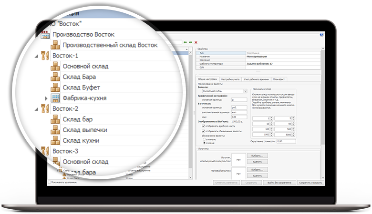Select the в конце radio button
This screenshot has height=214, width=372.
[x=205, y=142]
